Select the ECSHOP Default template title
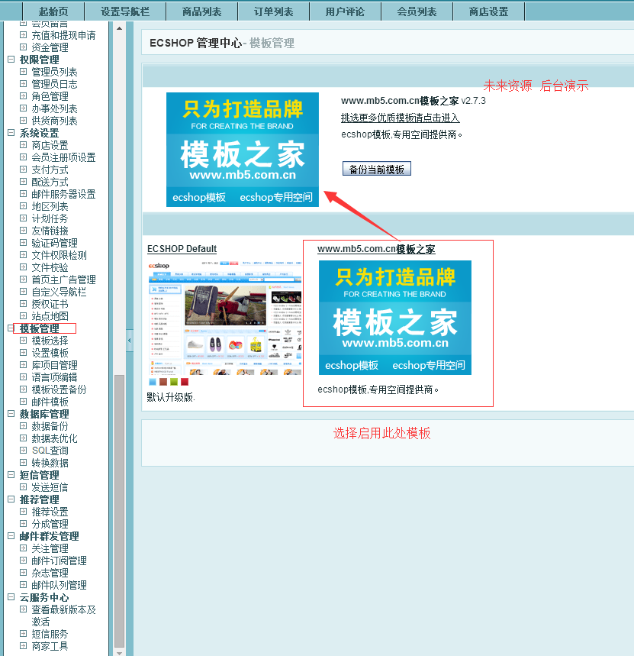Viewport: 634px width, 656px height. tap(182, 248)
